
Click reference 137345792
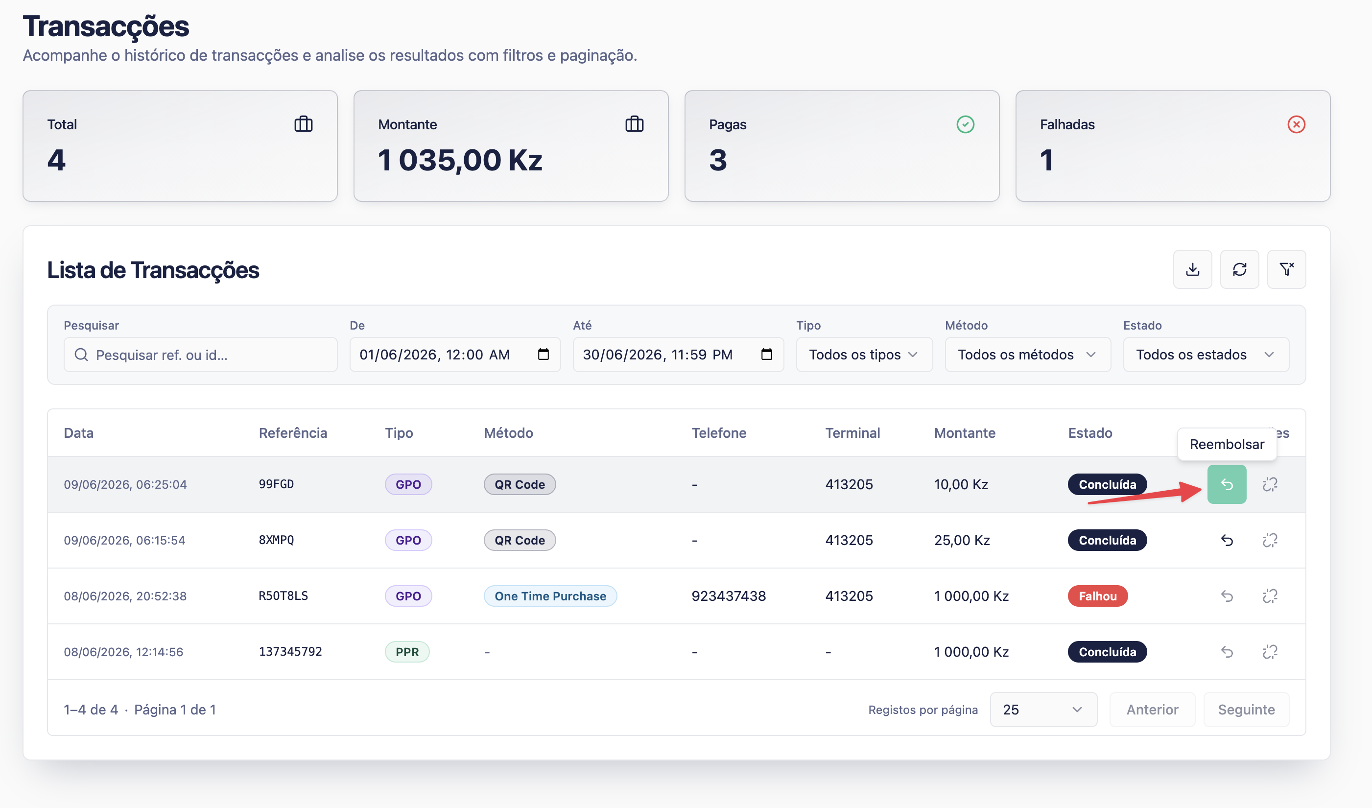(x=290, y=652)
